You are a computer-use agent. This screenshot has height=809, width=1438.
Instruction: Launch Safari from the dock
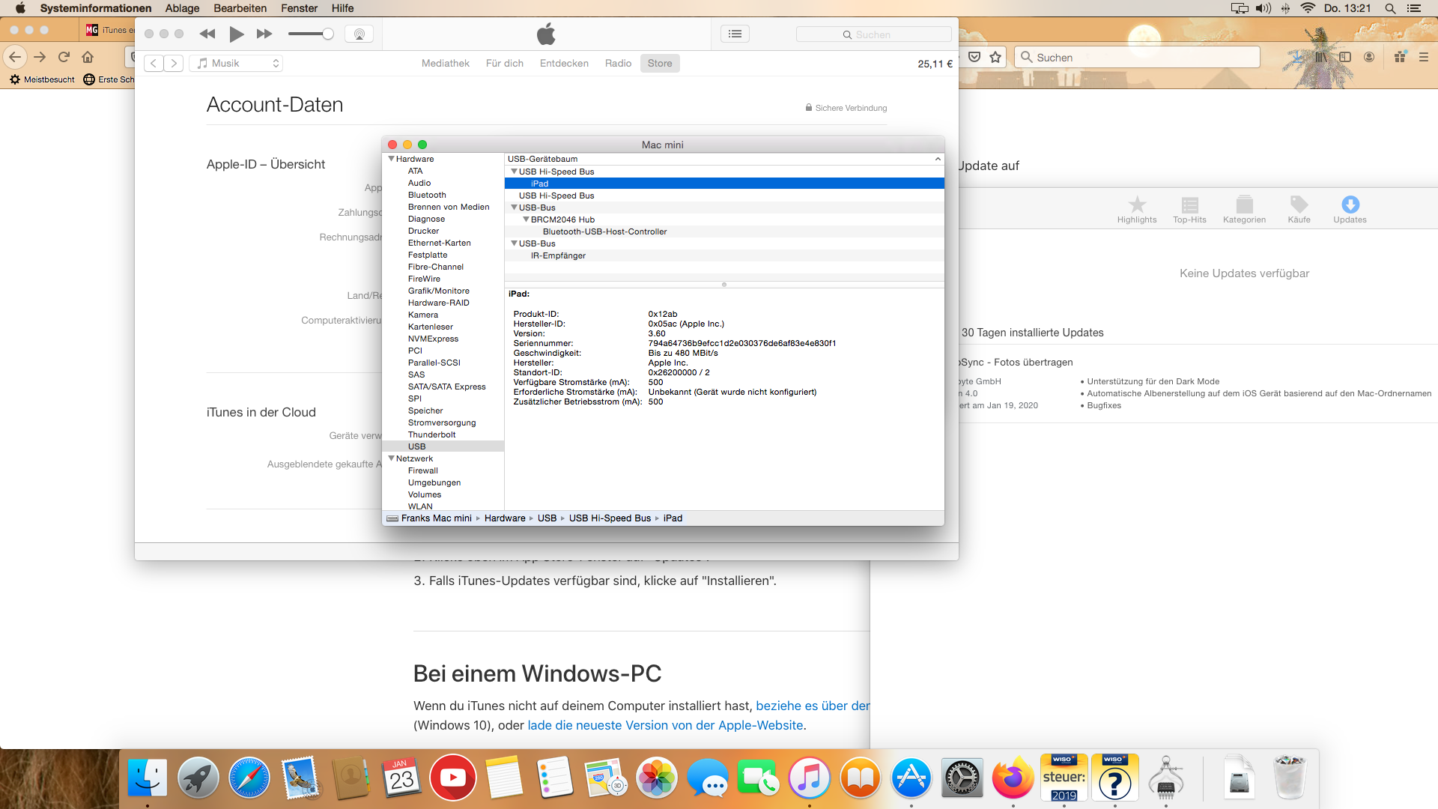(249, 778)
